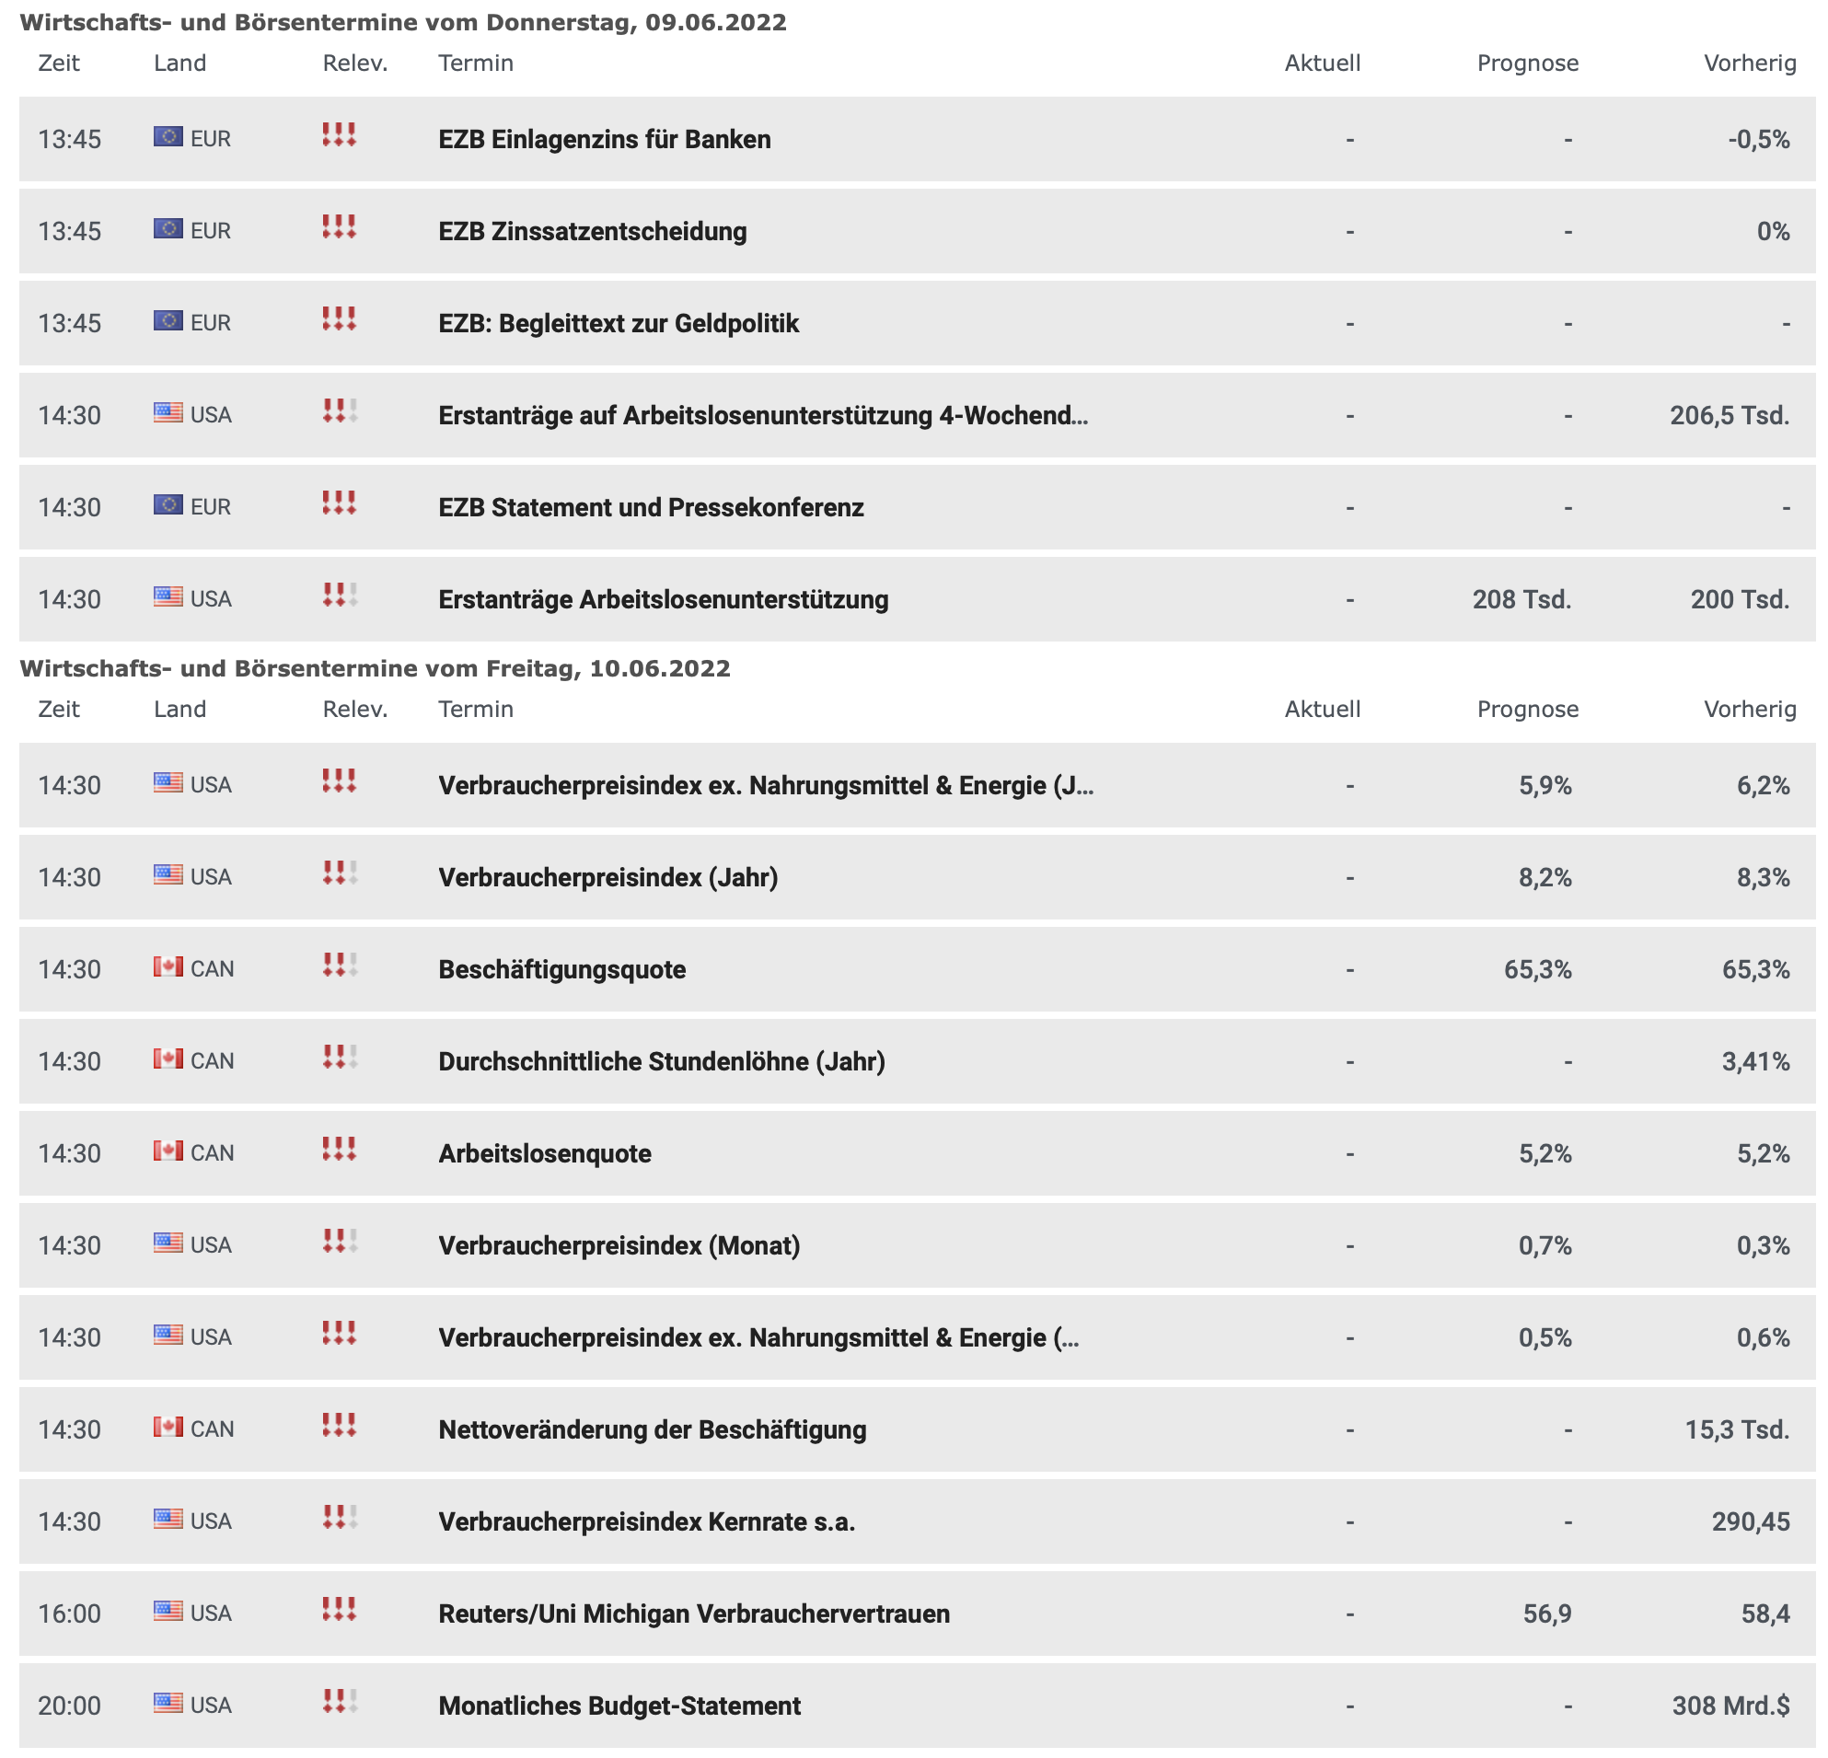
Task: Open Verbraucherpreisindex (Monat) event
Action: pyautogui.click(x=619, y=1246)
